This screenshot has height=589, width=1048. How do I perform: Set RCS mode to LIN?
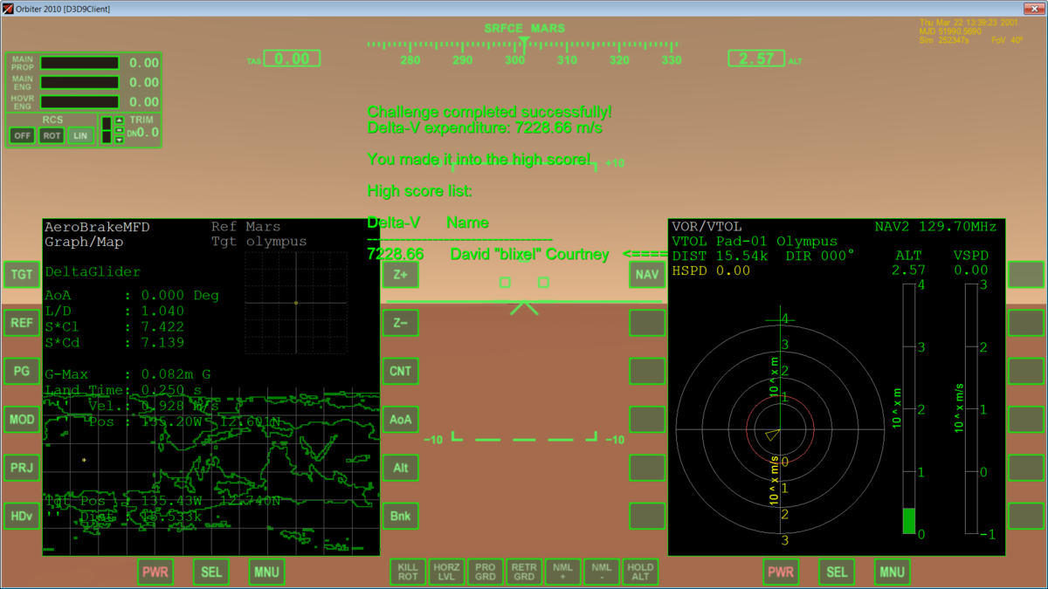tap(80, 135)
